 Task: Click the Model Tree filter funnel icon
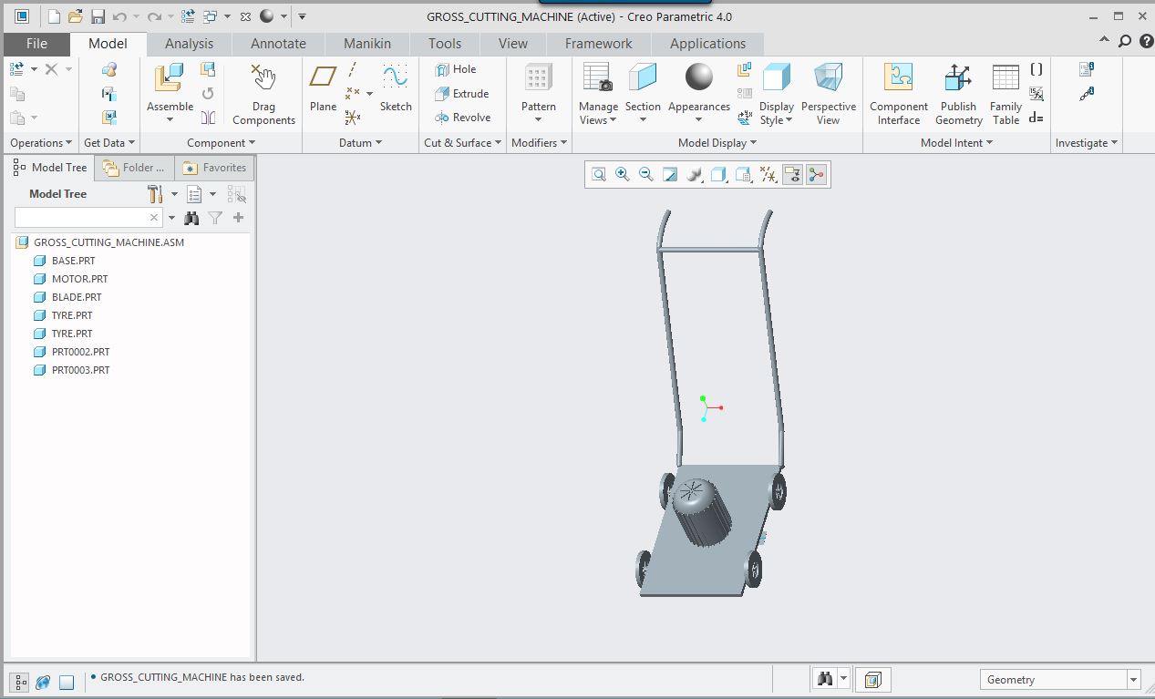(215, 218)
